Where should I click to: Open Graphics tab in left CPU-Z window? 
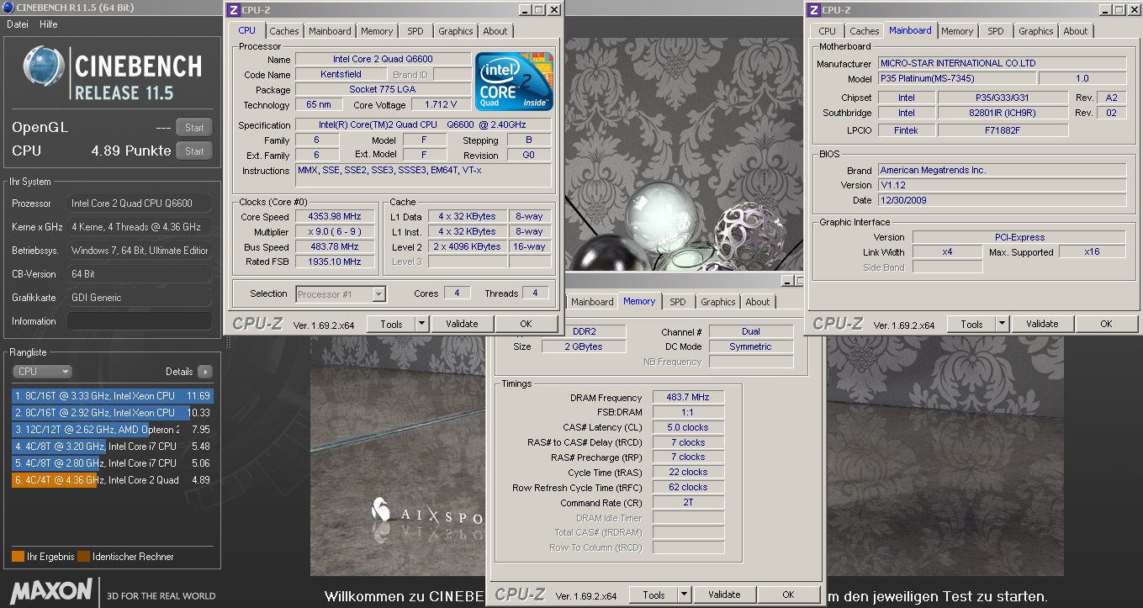(x=456, y=31)
